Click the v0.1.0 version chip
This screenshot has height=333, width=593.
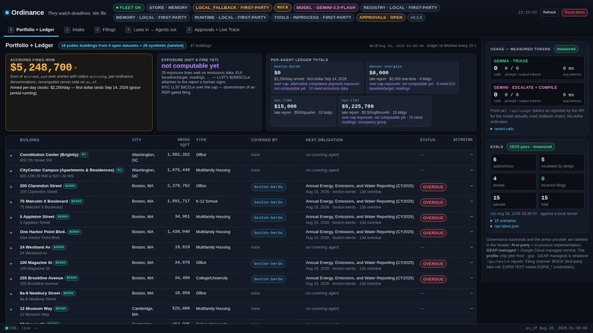pos(416,18)
